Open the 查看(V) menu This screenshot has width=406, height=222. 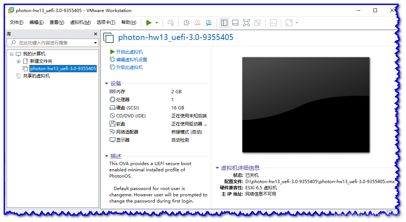pyautogui.click(x=57, y=22)
